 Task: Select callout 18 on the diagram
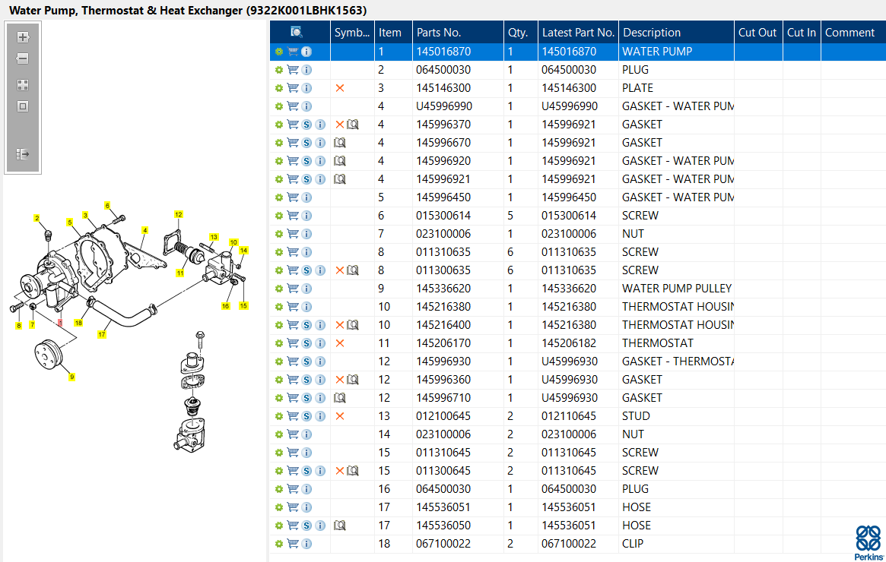[78, 323]
